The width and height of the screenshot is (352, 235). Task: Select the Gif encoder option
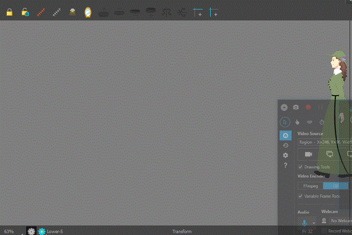(x=336, y=186)
